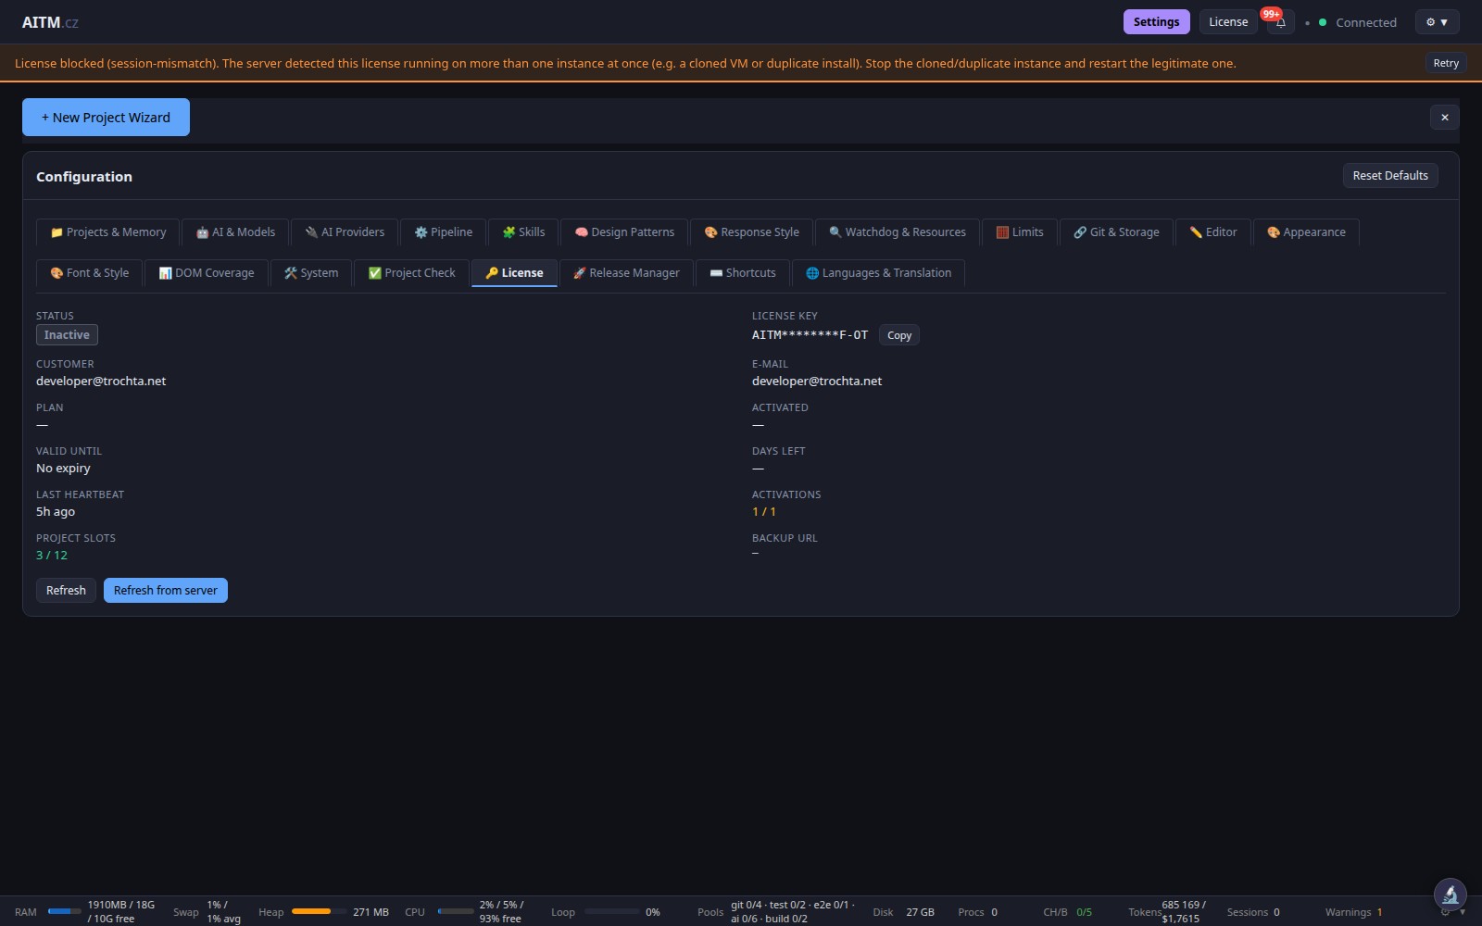Open the notifications bell with 99+ badge
1482x926 pixels.
pyautogui.click(x=1280, y=22)
